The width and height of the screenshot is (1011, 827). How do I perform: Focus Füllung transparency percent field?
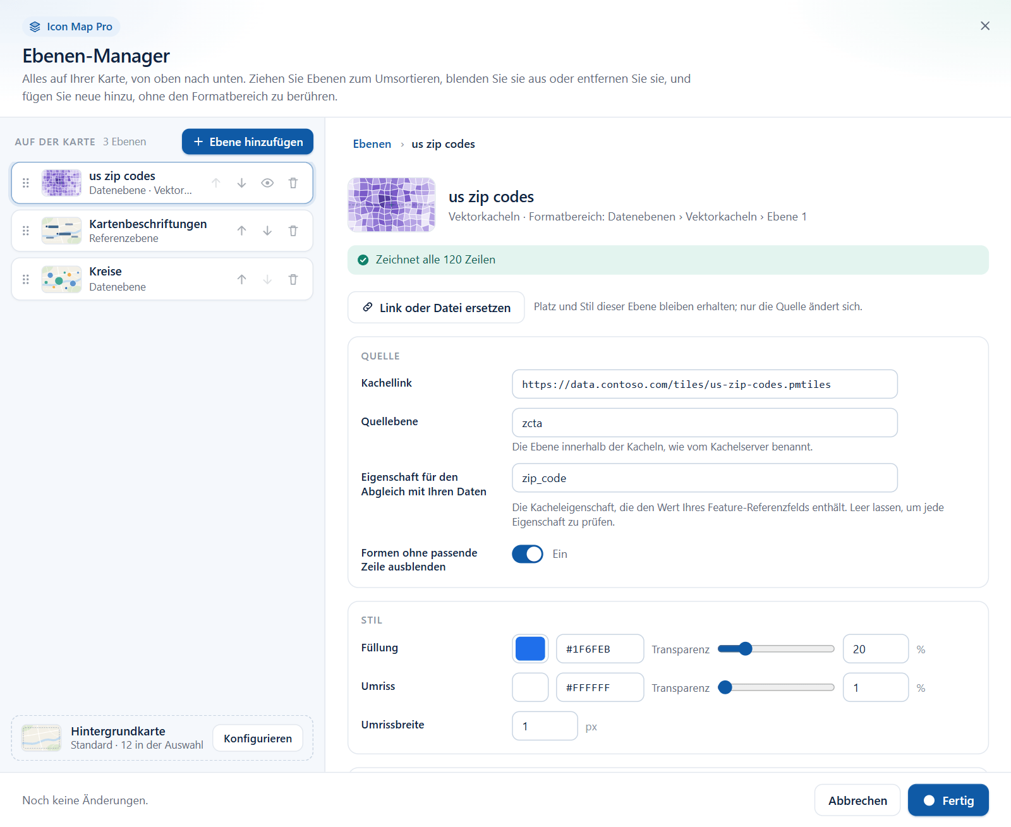click(x=876, y=649)
